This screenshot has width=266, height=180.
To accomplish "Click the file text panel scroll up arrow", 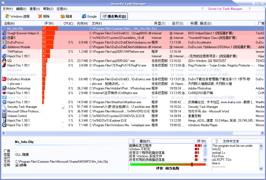I will pyautogui.click(x=261, y=146).
